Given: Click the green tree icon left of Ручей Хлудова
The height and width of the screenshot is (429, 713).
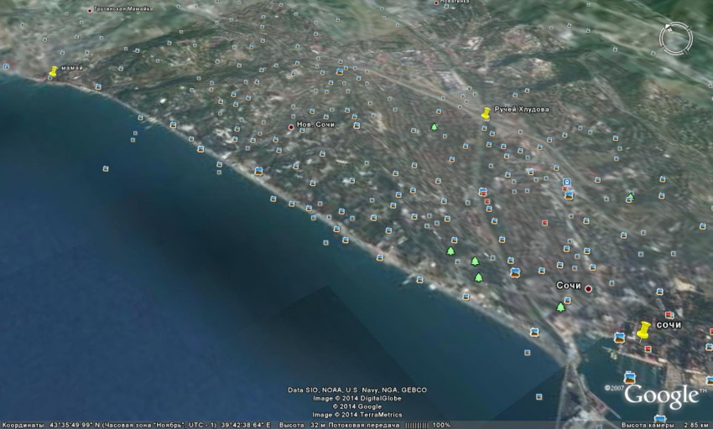Looking at the screenshot, I should point(434,127).
